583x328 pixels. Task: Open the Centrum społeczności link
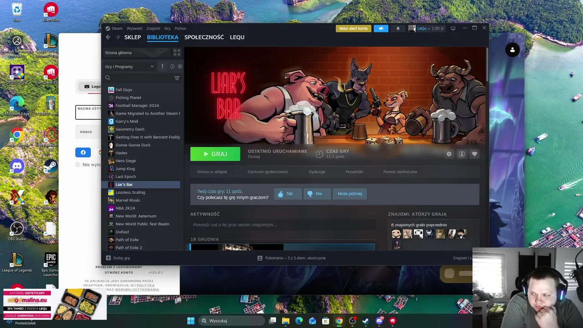[268, 172]
